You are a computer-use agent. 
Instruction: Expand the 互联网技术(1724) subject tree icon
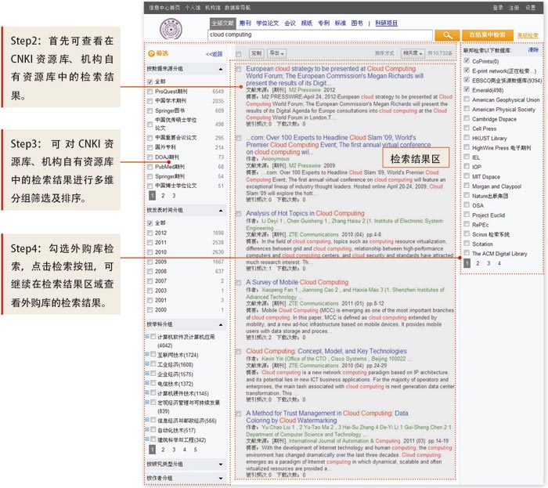coord(147,355)
